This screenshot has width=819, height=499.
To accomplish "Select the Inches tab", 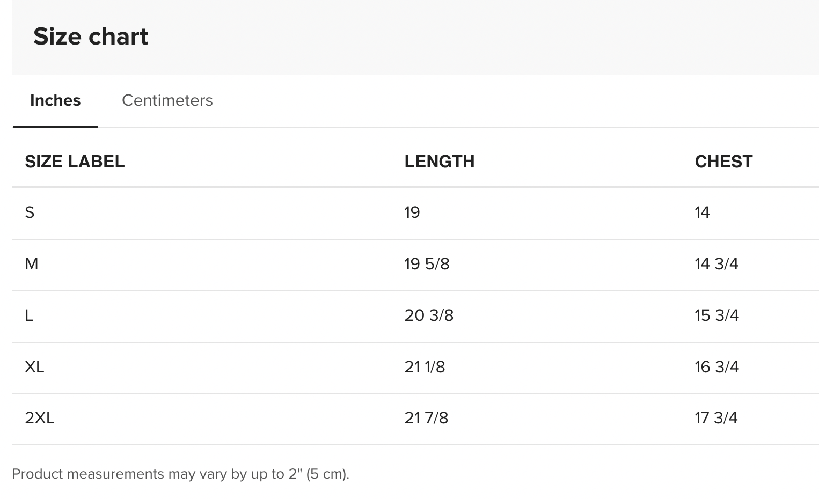I will 55,100.
